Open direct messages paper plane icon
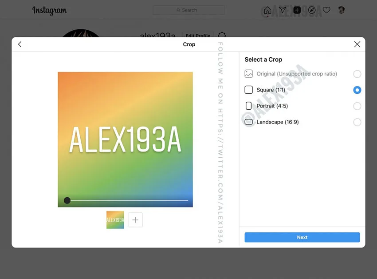The height and width of the screenshot is (279, 377). [282, 10]
